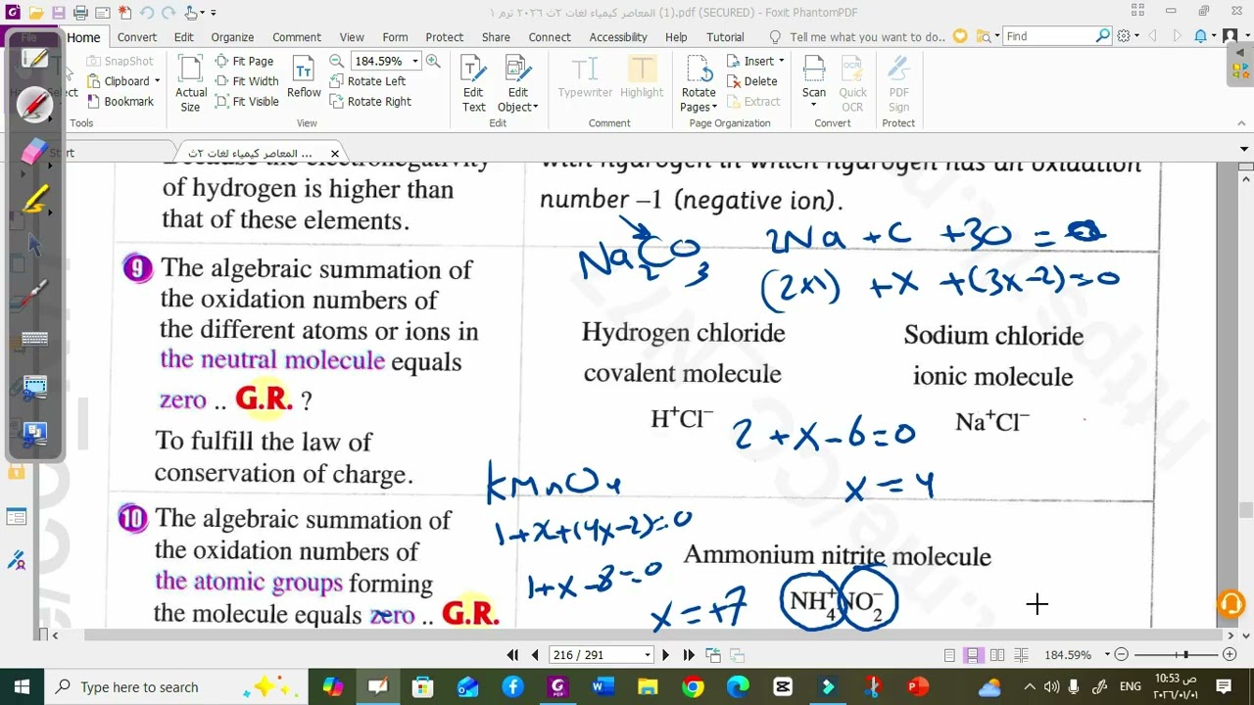
Task: Enable facing pages view mode
Action: pos(997,655)
